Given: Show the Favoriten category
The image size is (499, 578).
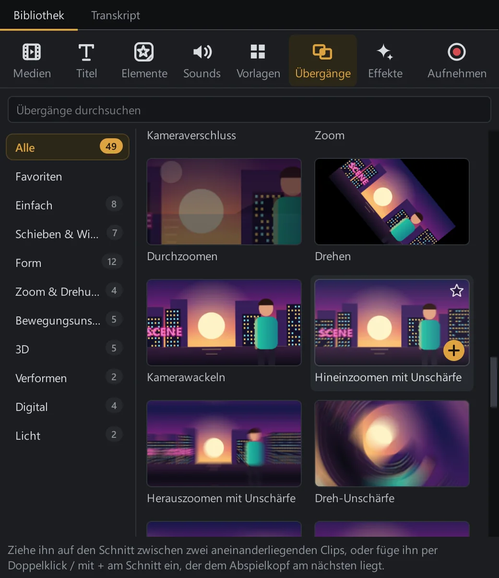Looking at the screenshot, I should pyautogui.click(x=68, y=176).
